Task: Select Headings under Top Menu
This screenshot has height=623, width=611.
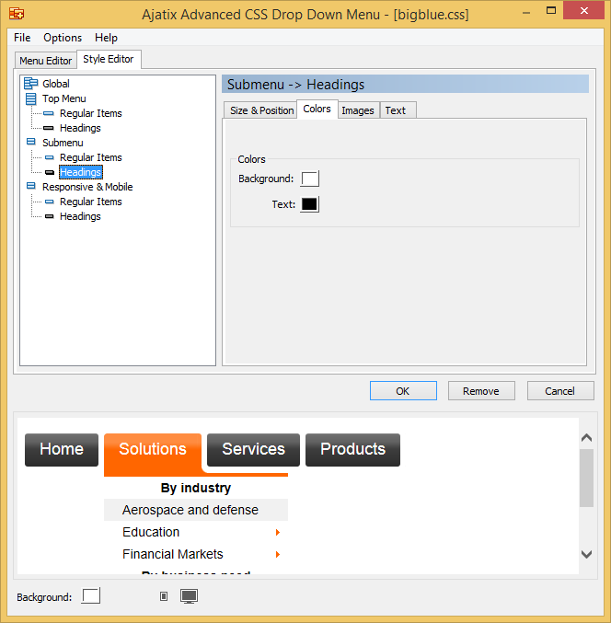Action: tap(80, 128)
